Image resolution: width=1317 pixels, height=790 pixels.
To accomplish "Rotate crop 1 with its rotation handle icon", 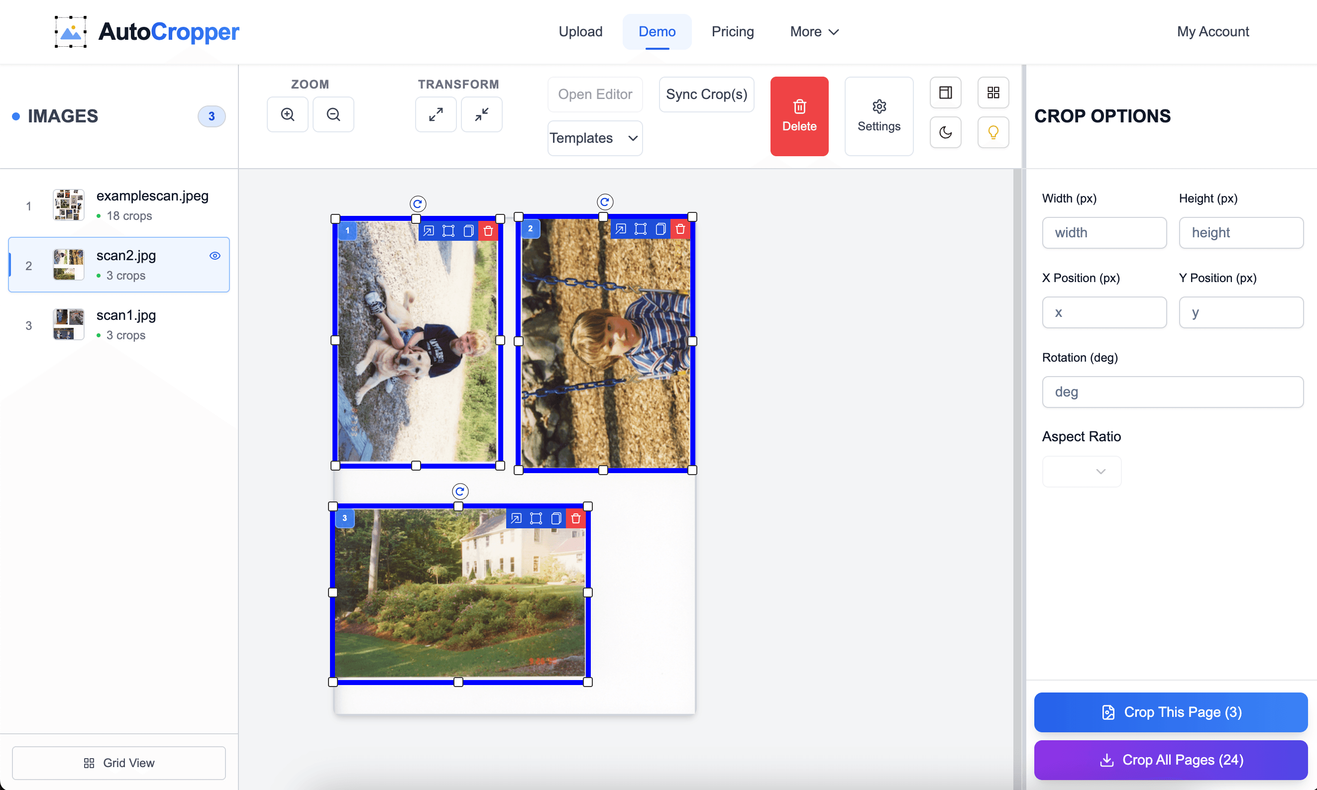I will 419,203.
